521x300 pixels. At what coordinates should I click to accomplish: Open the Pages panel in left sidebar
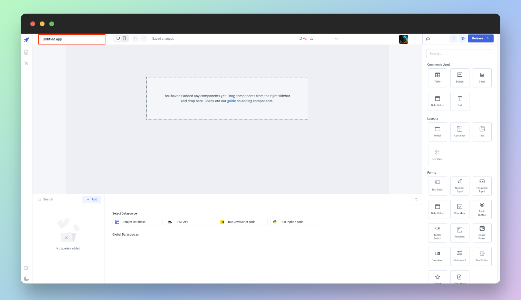point(26,52)
